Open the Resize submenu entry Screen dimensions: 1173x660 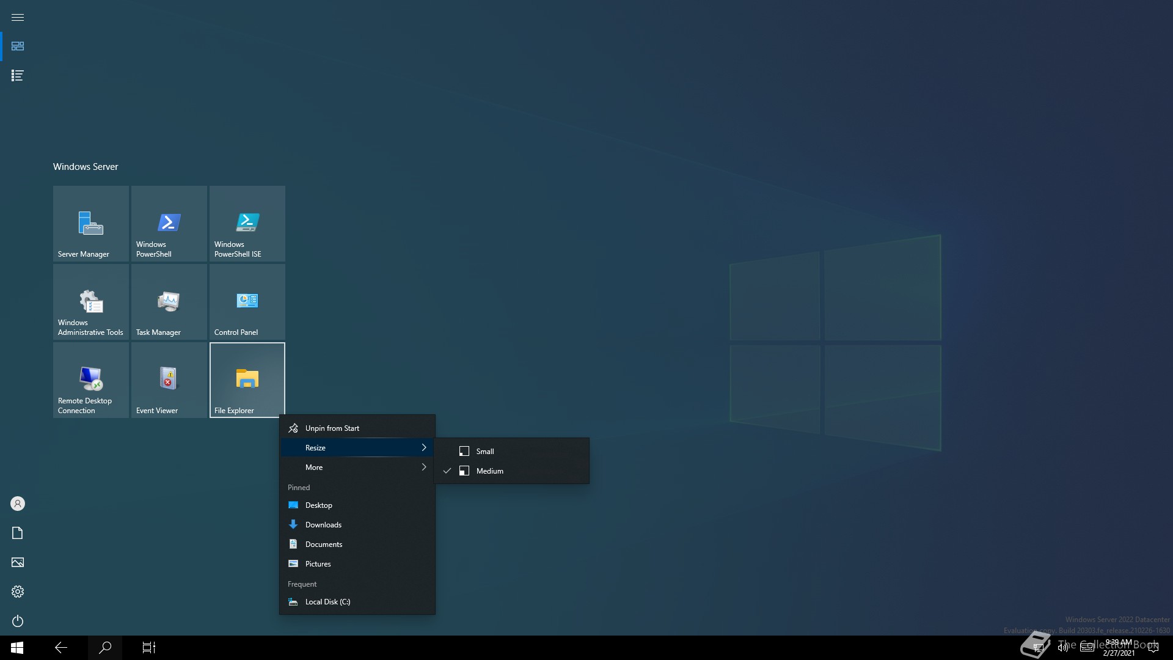(x=357, y=448)
